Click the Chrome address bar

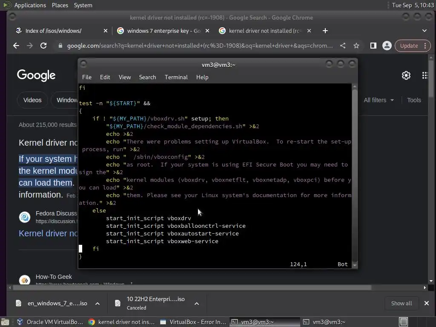click(200, 46)
